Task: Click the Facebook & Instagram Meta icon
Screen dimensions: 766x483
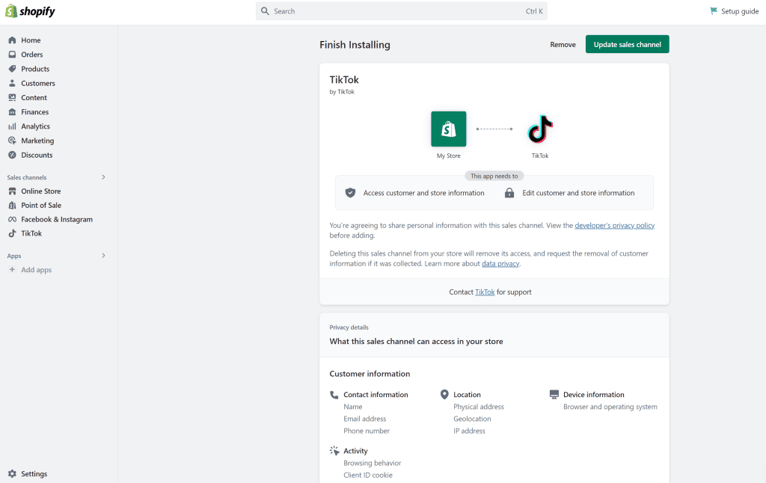Action: [x=12, y=219]
